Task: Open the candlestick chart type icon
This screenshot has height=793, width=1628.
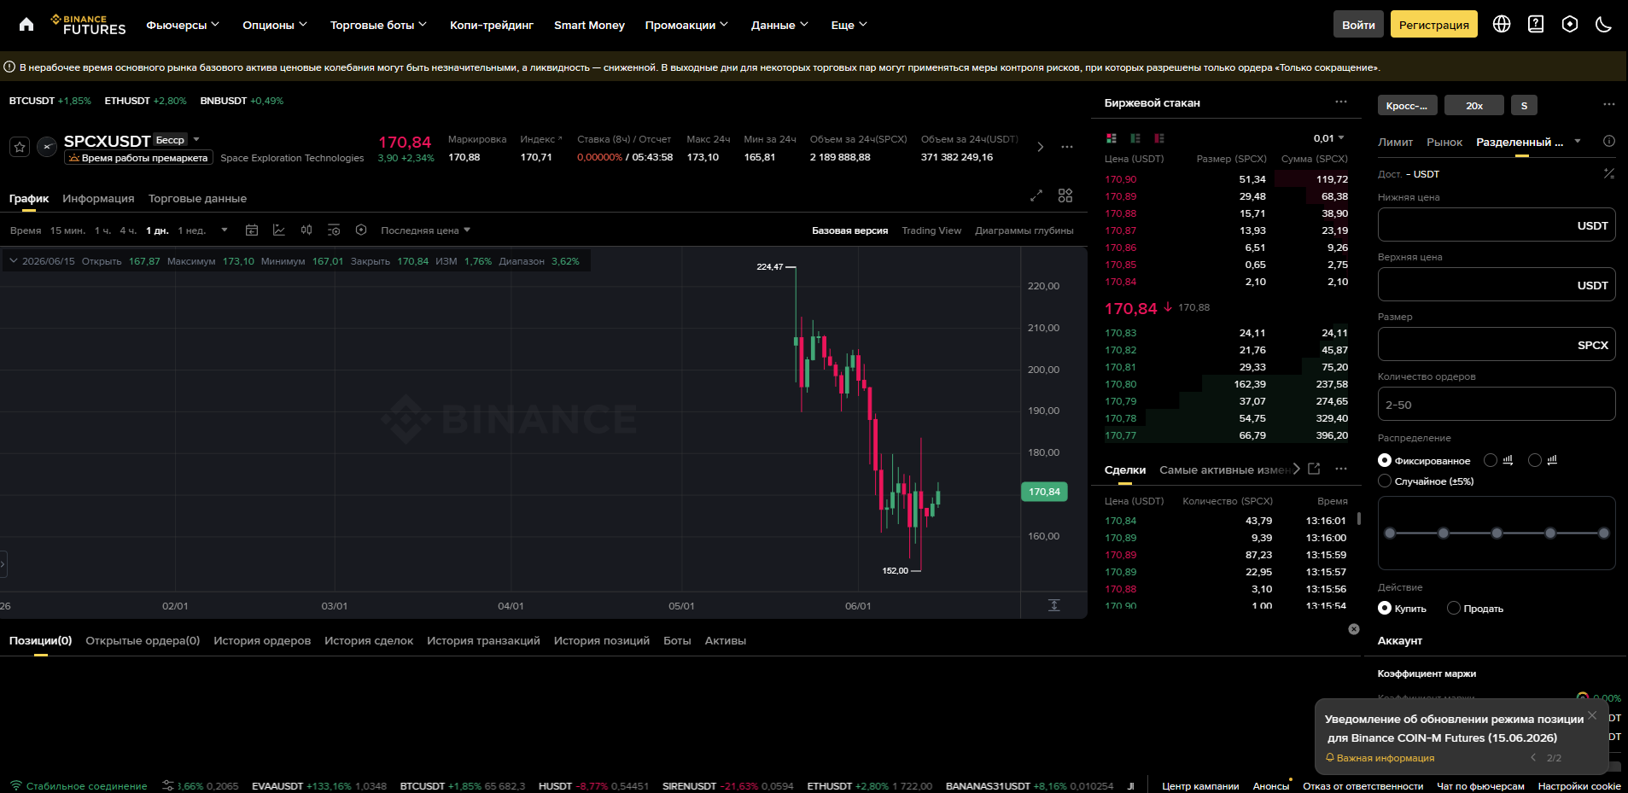Action: tap(306, 230)
